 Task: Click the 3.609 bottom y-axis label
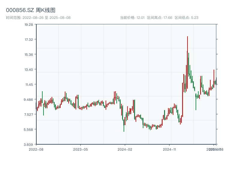pos(29,145)
